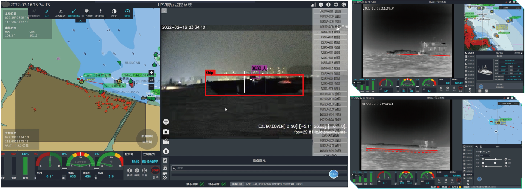This screenshot has width=526, height=189.
Task: Open hamburger menu above video feed
Action: [164, 11]
